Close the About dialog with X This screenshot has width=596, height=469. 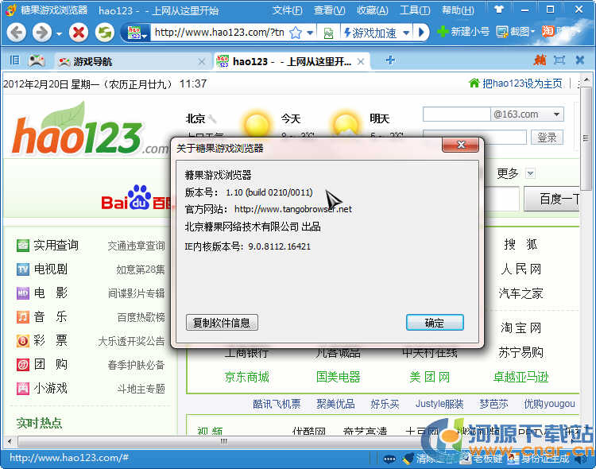click(x=460, y=145)
